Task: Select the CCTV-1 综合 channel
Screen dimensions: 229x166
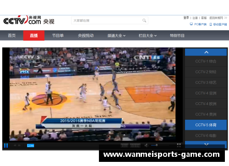Action: click(x=206, y=61)
